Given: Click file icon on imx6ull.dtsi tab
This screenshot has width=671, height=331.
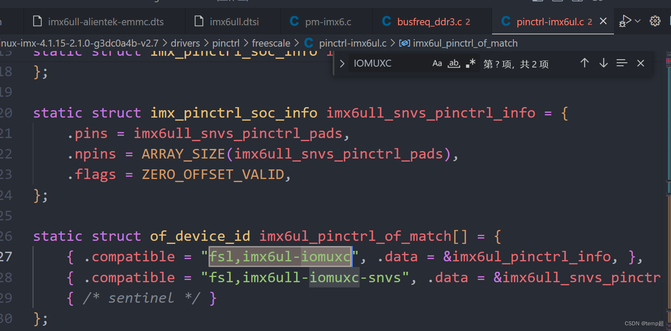Looking at the screenshot, I should coord(199,21).
